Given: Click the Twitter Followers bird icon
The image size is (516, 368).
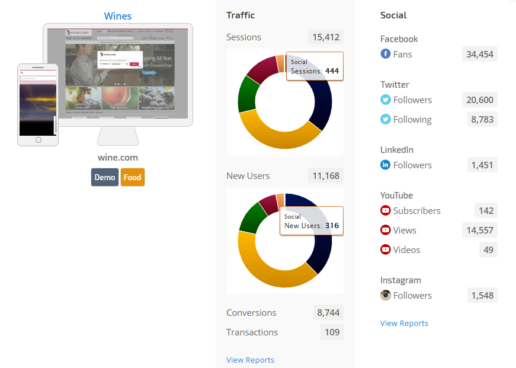Looking at the screenshot, I should click(386, 100).
